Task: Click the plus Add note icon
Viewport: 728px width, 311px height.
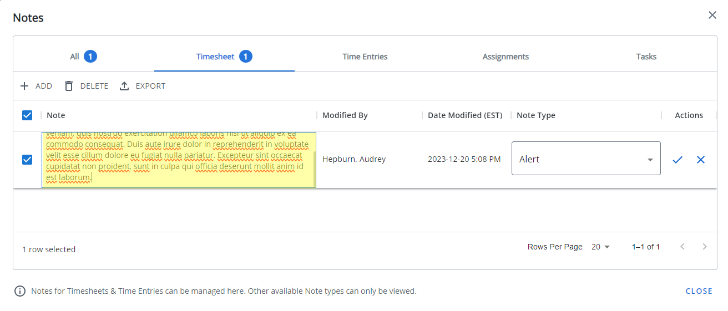Action: pos(24,86)
